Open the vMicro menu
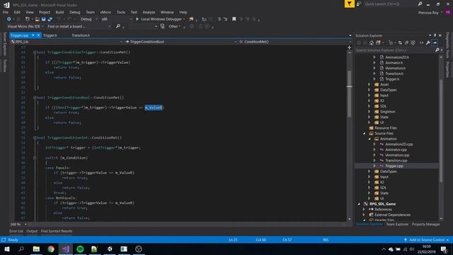Viewport: 453px width, 255px height. (105, 12)
